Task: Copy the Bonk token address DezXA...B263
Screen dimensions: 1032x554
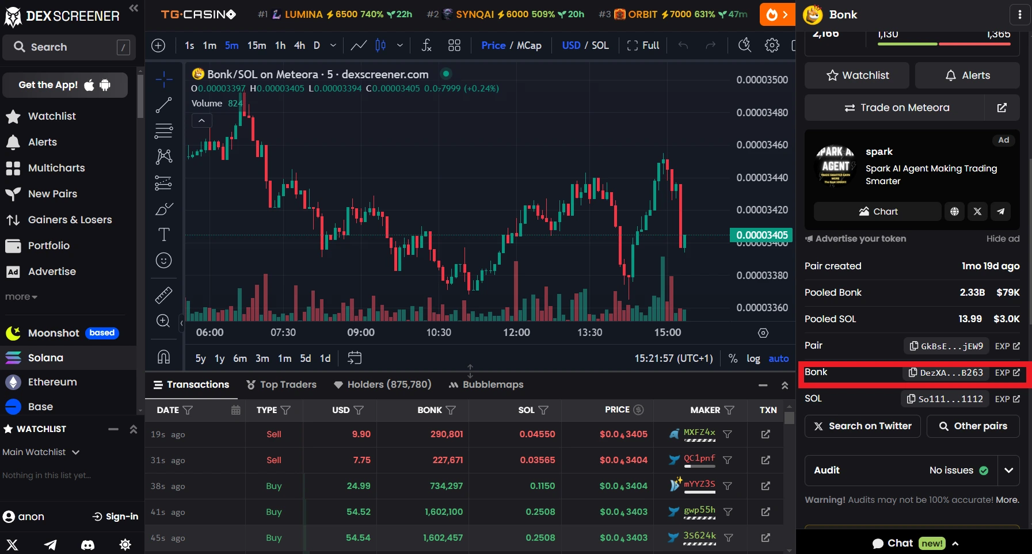Action: click(946, 373)
